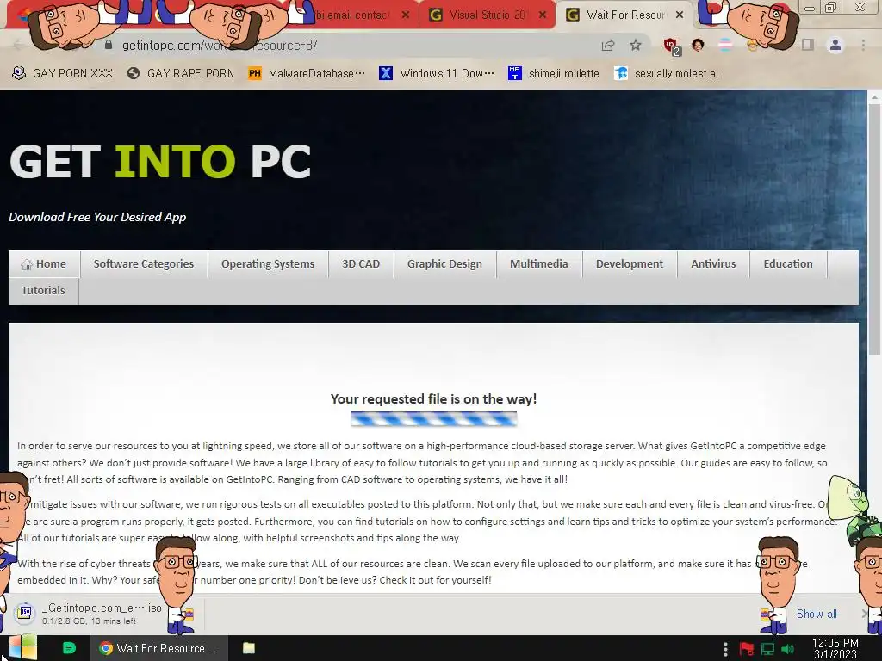Open the Windows 11 Dow… bookmark

pyautogui.click(x=437, y=74)
